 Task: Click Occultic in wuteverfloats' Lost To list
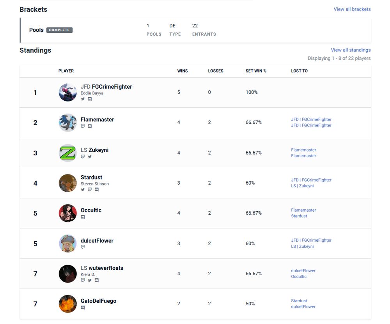coord(299,276)
